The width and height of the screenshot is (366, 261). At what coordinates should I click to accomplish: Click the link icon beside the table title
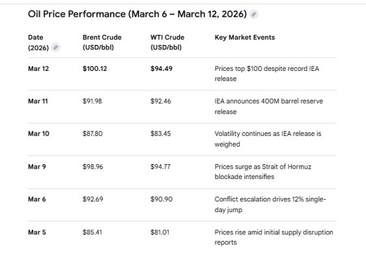click(x=253, y=14)
